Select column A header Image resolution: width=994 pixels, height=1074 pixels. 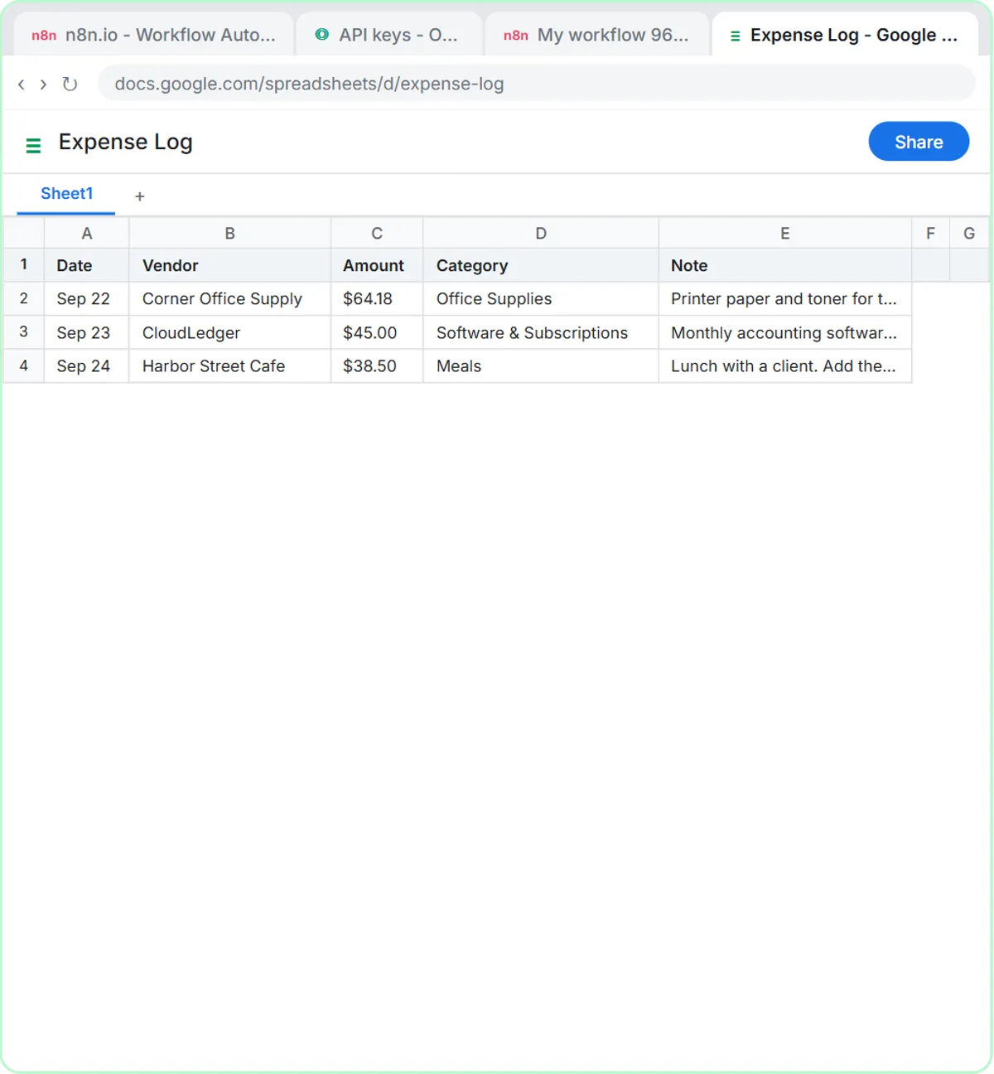86,234
